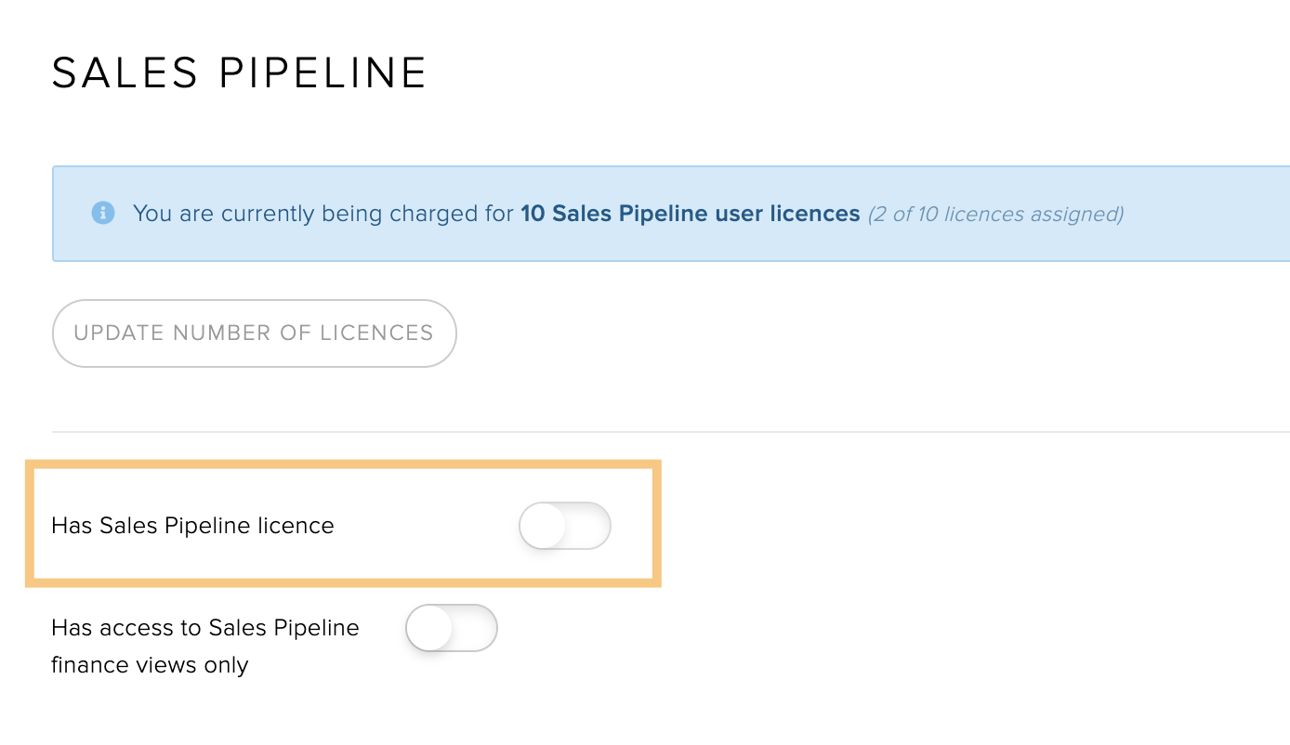Image resolution: width=1290 pixels, height=745 pixels.
Task: Click the white knob of the licence switch
Action: click(543, 526)
